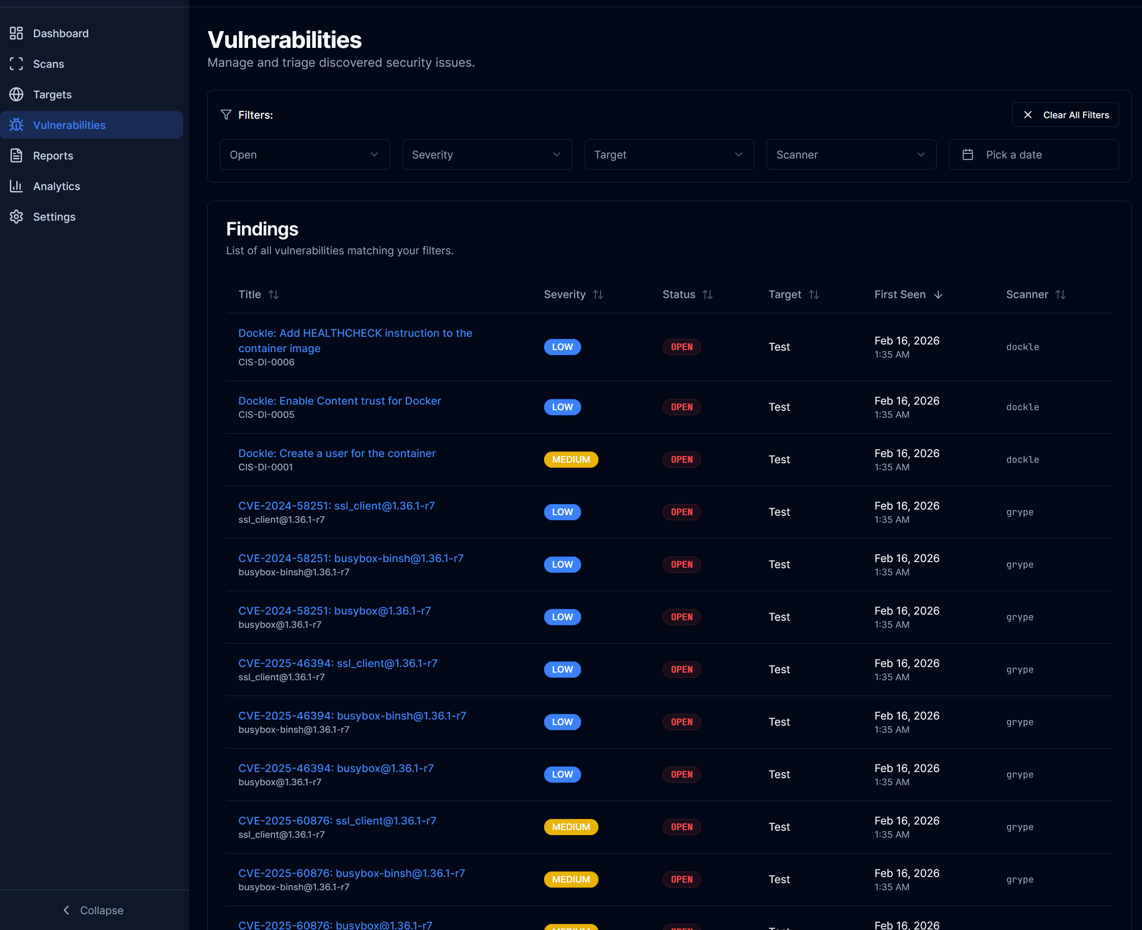This screenshot has width=1142, height=930.
Task: Open the Target filter dropdown
Action: coord(669,154)
